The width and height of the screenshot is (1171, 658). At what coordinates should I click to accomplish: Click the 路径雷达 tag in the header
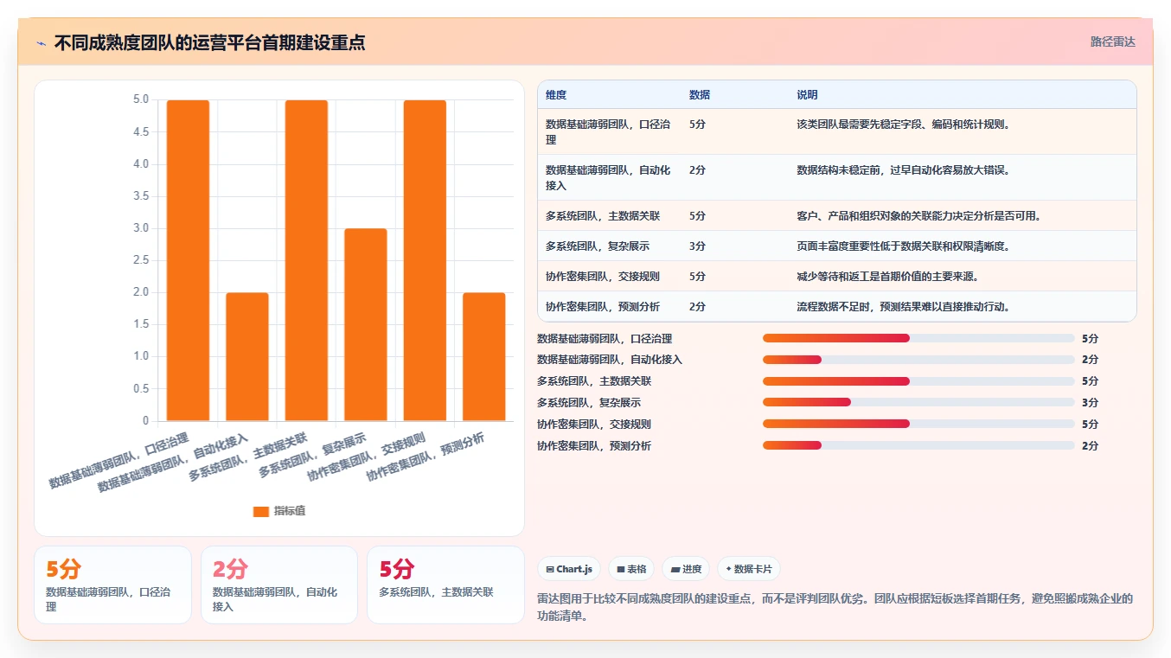pos(1112,42)
